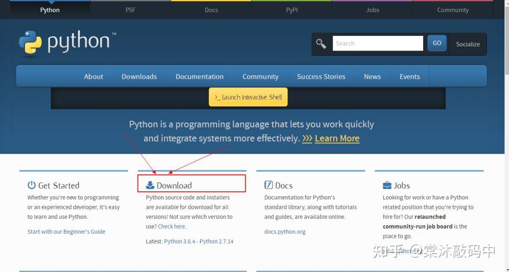Click the yellow arrows before Learn More

coord(307,139)
